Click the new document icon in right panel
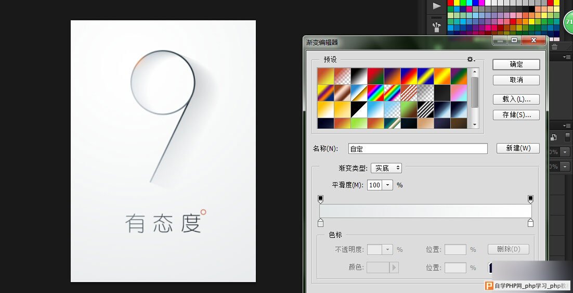Viewport: 573px width, 293px height. click(x=553, y=137)
